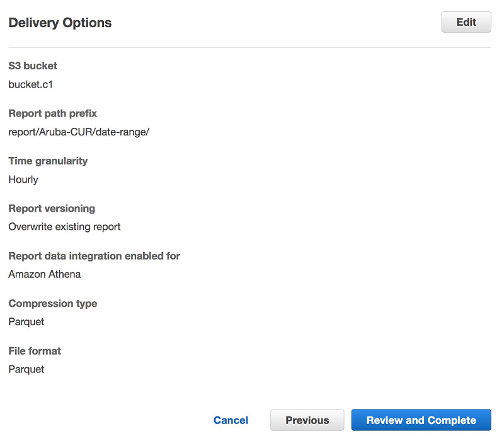
Task: Click the report/Aruba-CUR/date-range/ path text
Action: click(x=79, y=132)
